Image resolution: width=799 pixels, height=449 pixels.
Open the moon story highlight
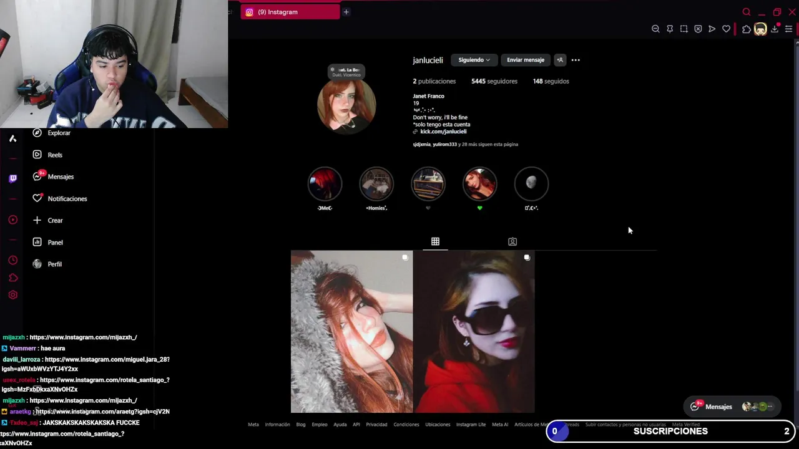[531, 184]
